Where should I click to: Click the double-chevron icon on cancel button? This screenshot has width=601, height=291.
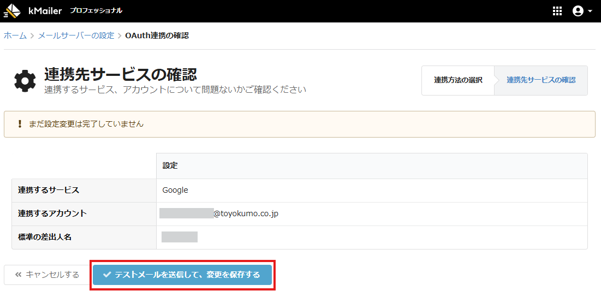[18, 275]
